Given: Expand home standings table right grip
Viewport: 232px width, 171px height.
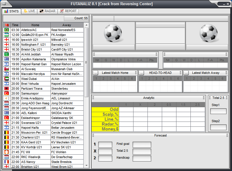Looking at the screenshot, I should [157, 54].
